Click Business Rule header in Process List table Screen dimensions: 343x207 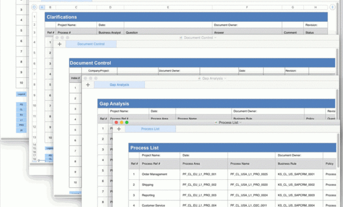pos(299,163)
